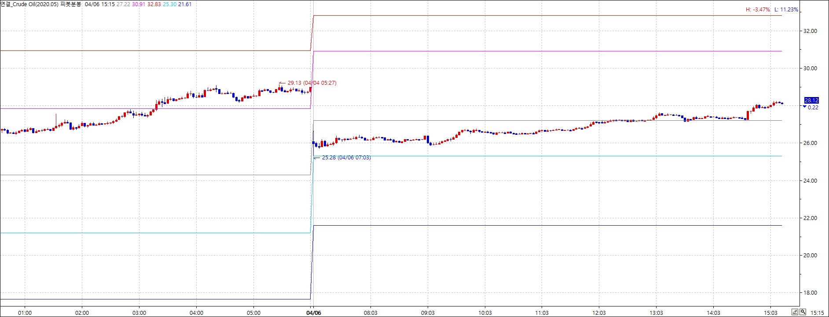Click the 03:00 label on the time axis
The width and height of the screenshot is (829, 317).
point(139,313)
